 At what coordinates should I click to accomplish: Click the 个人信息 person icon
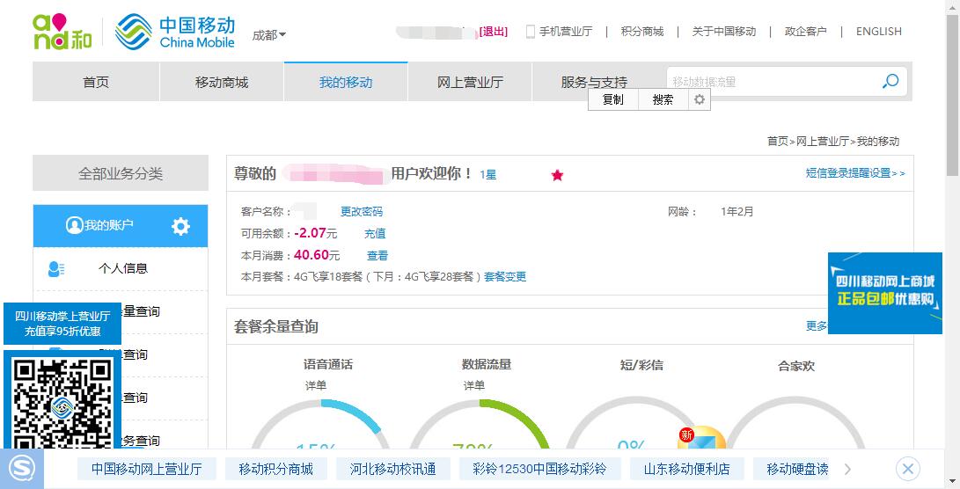56,268
